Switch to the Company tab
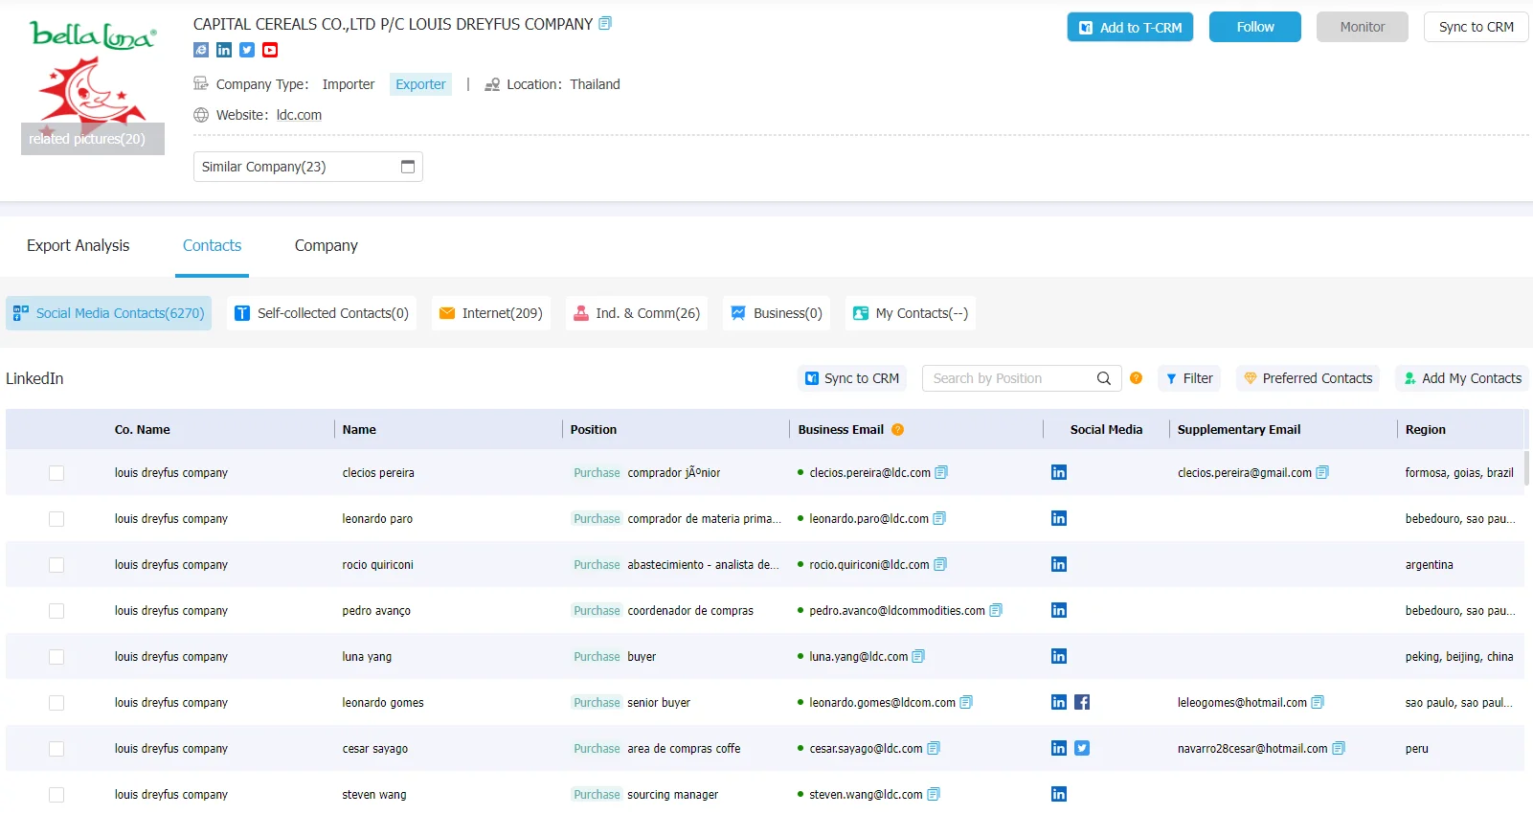The image size is (1533, 815). (x=326, y=245)
